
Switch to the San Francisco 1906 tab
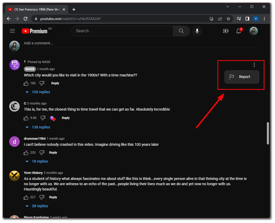pyautogui.click(x=37, y=9)
